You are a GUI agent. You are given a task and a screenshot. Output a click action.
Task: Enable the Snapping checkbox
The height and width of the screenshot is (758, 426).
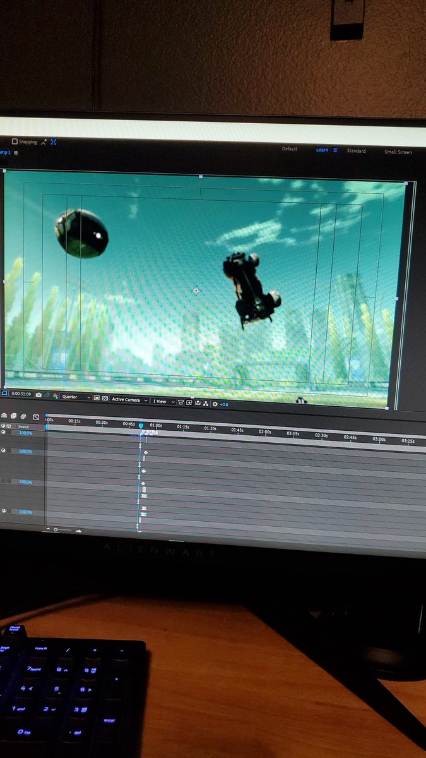point(15,142)
